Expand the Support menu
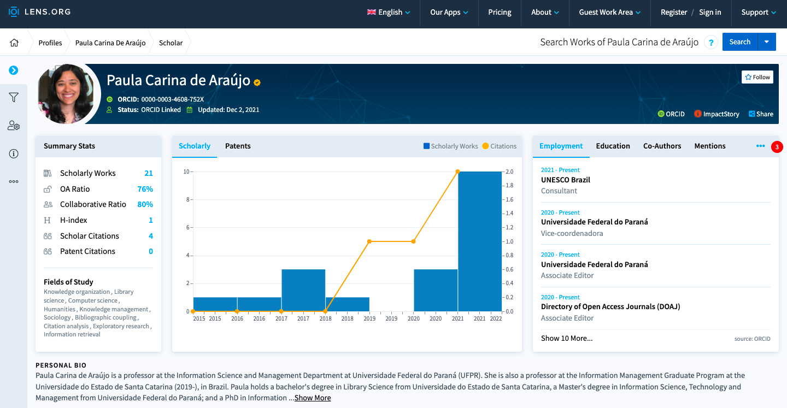The image size is (787, 408). 759,12
